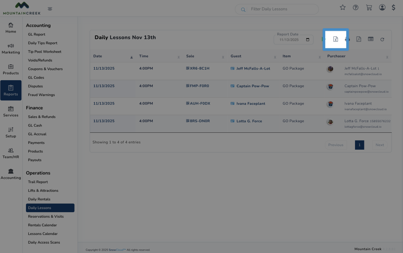Toggle the sidebar hamburger menu
403x253 pixels.
tap(50, 9)
